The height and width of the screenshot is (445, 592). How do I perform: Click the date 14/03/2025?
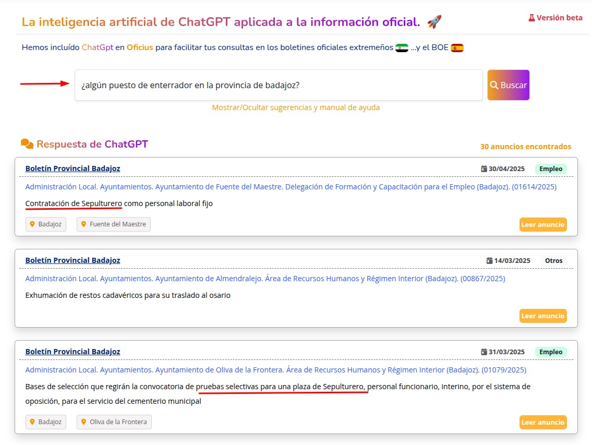(x=512, y=261)
